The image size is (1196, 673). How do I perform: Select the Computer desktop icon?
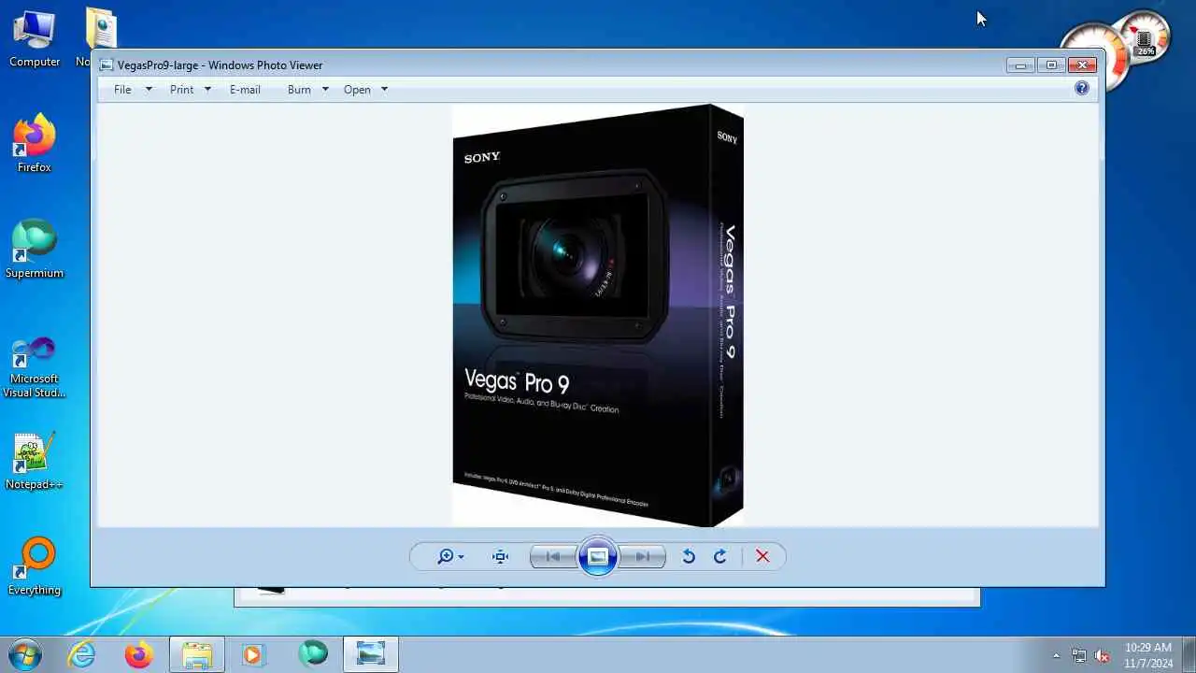[x=35, y=38]
